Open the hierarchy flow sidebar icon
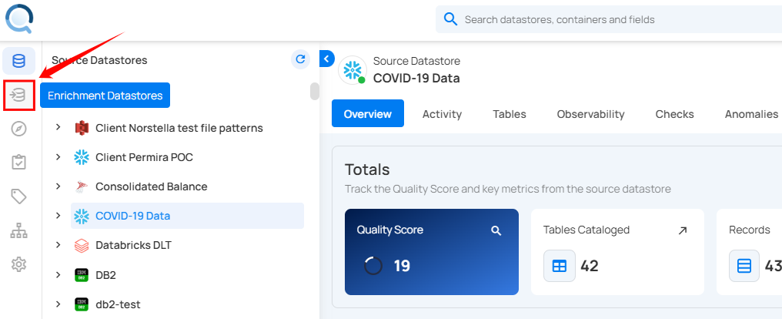The width and height of the screenshot is (782, 319). (x=18, y=230)
